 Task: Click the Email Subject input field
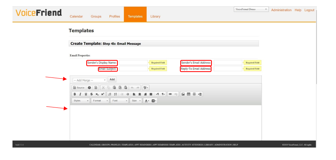pyautogui.click(x=133, y=69)
